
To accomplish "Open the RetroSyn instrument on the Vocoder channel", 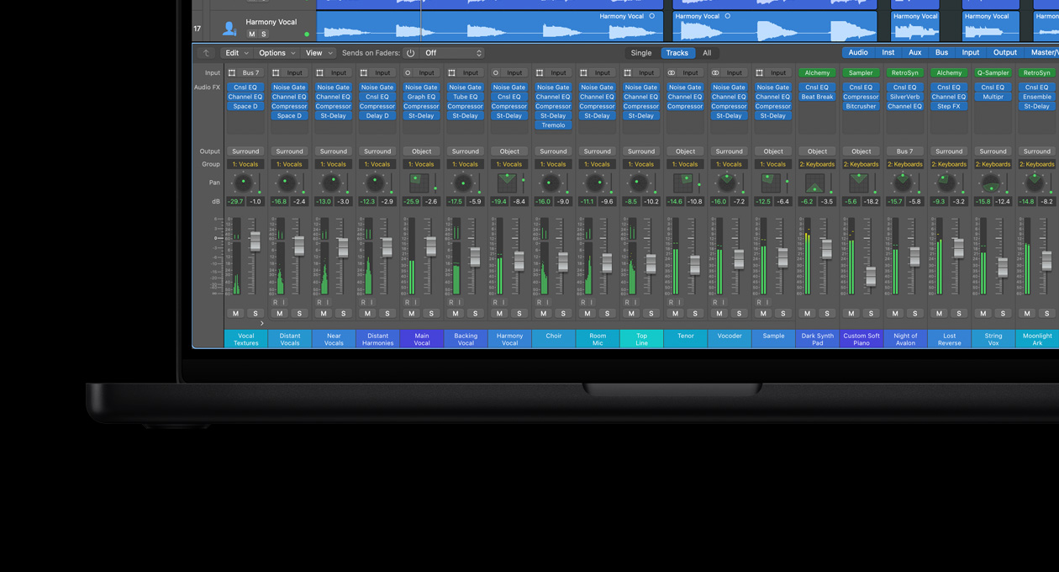I will (x=905, y=73).
